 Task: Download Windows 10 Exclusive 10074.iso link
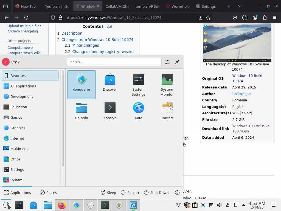pyautogui.click(x=251, y=129)
